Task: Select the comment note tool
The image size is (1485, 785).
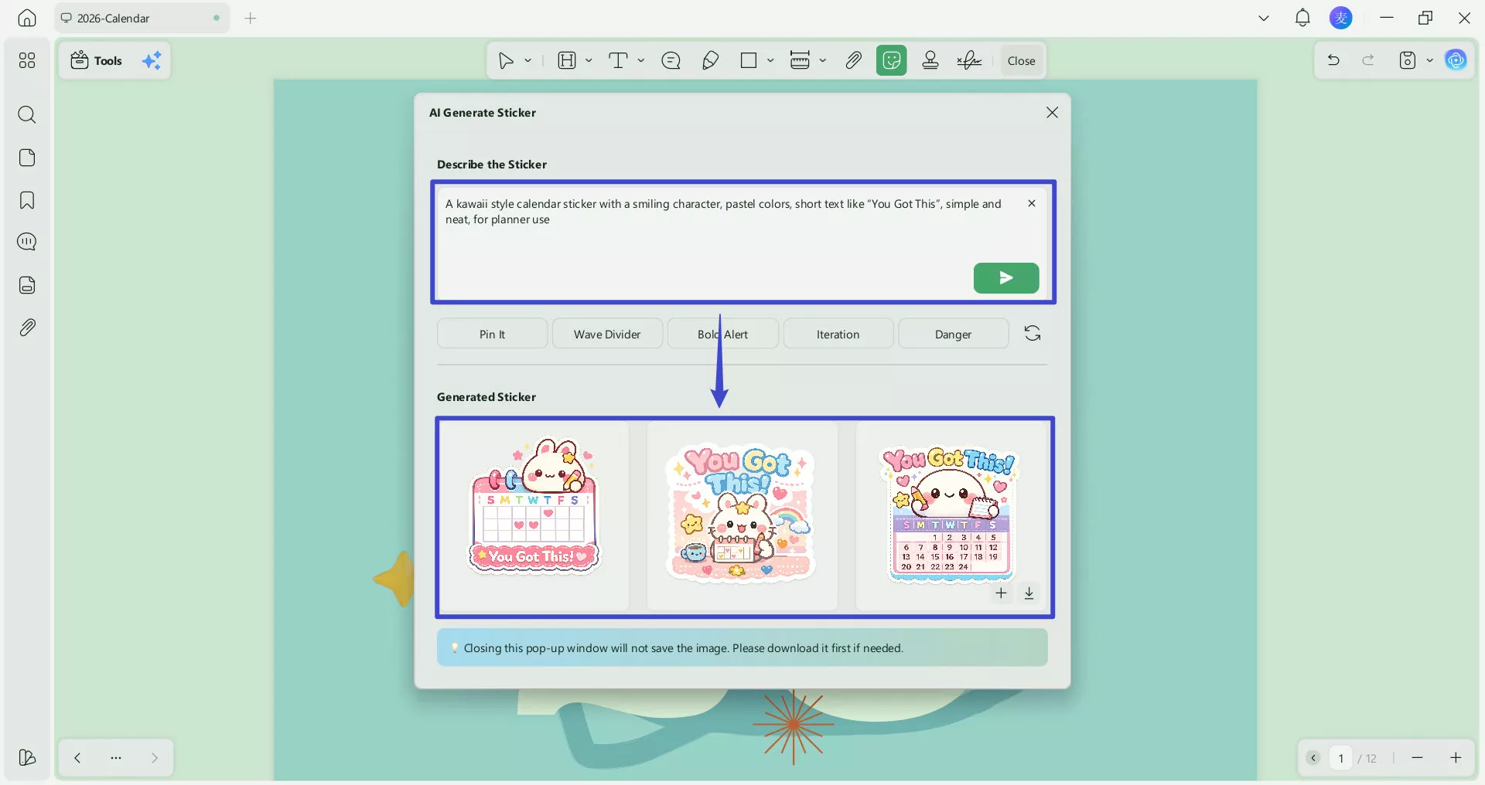Action: click(671, 60)
